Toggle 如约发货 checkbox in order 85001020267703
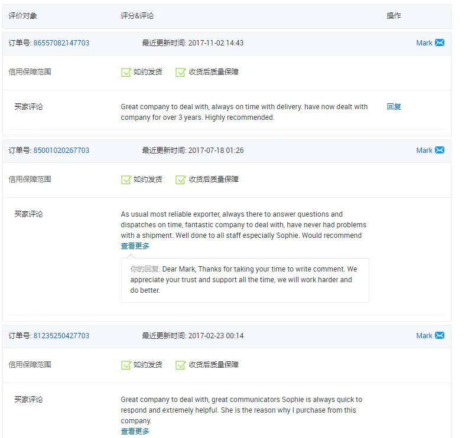The image size is (468, 438). 126,179
